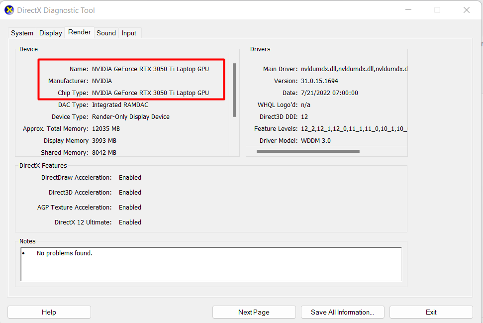Exit the diagnostic tool
This screenshot has height=323, width=483.
[431, 312]
